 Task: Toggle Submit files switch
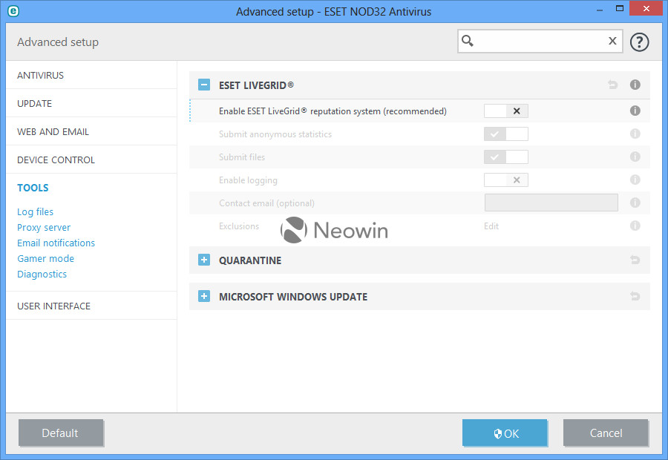[505, 157]
